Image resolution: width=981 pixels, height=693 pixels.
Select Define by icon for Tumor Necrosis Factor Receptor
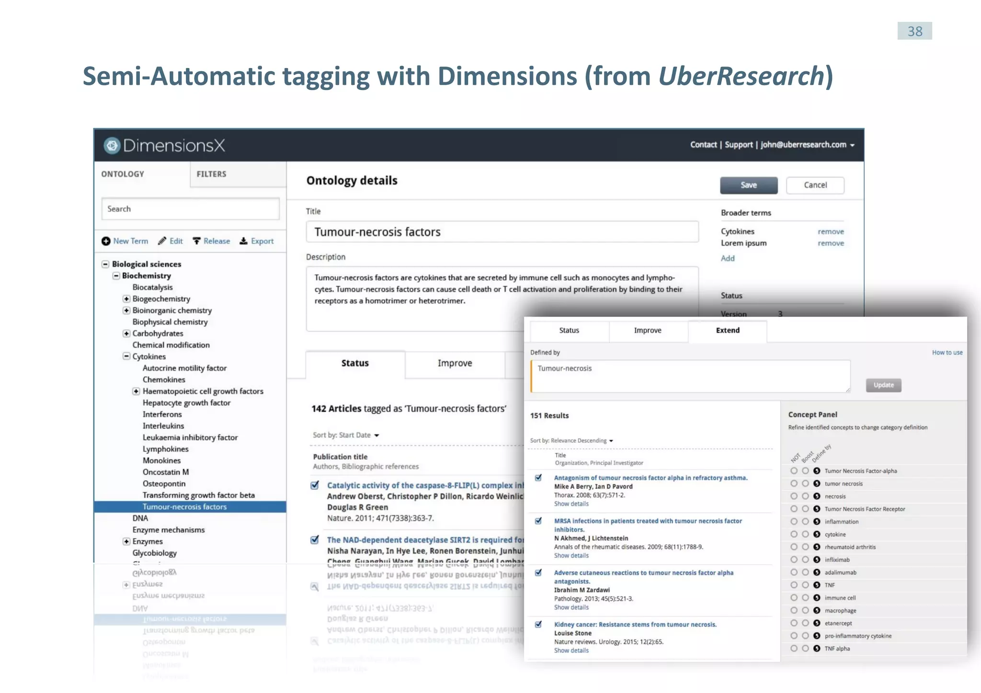point(817,509)
